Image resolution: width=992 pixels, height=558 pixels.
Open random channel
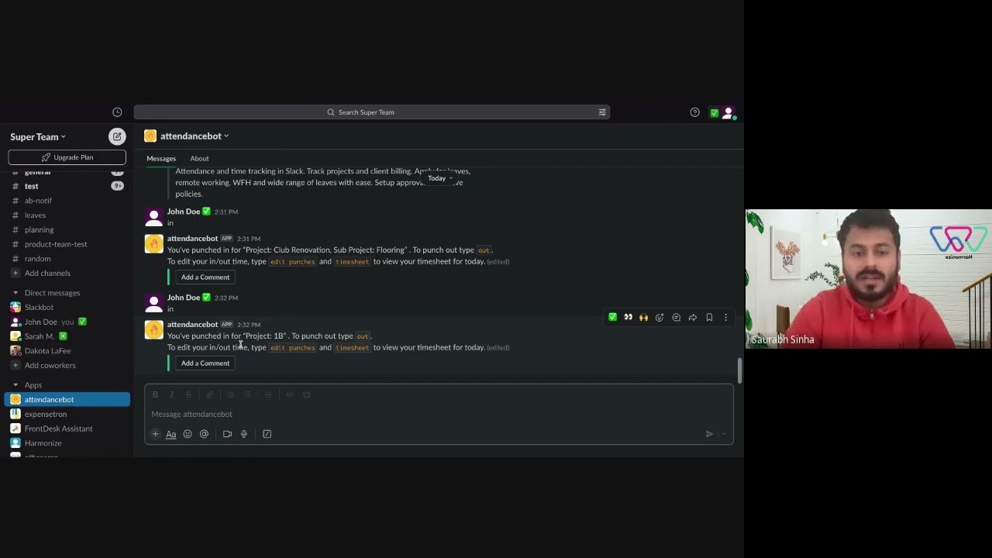click(67, 259)
